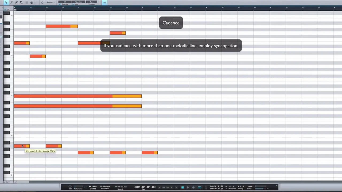Select the short note starting at 2.3 above C3
This screenshot has width=342, height=192.
point(118,33)
